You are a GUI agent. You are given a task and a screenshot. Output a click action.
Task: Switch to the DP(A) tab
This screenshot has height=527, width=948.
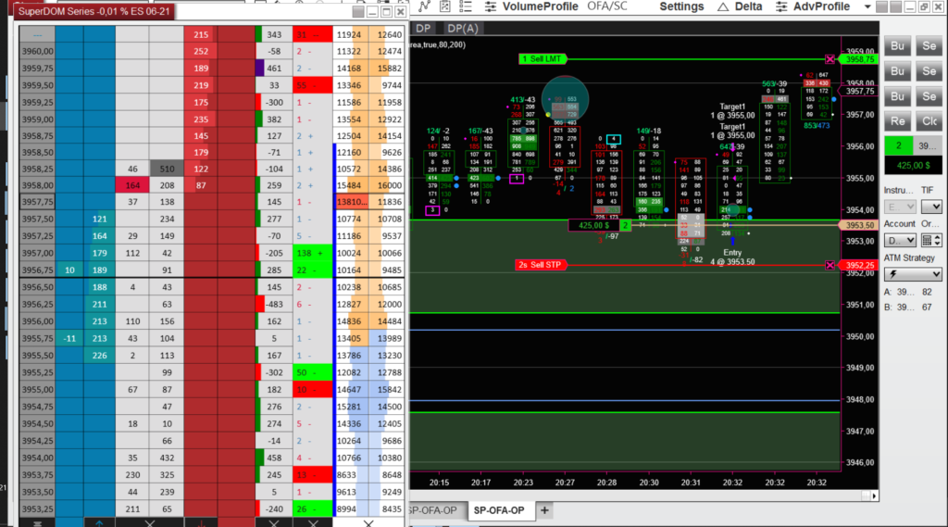coord(463,28)
